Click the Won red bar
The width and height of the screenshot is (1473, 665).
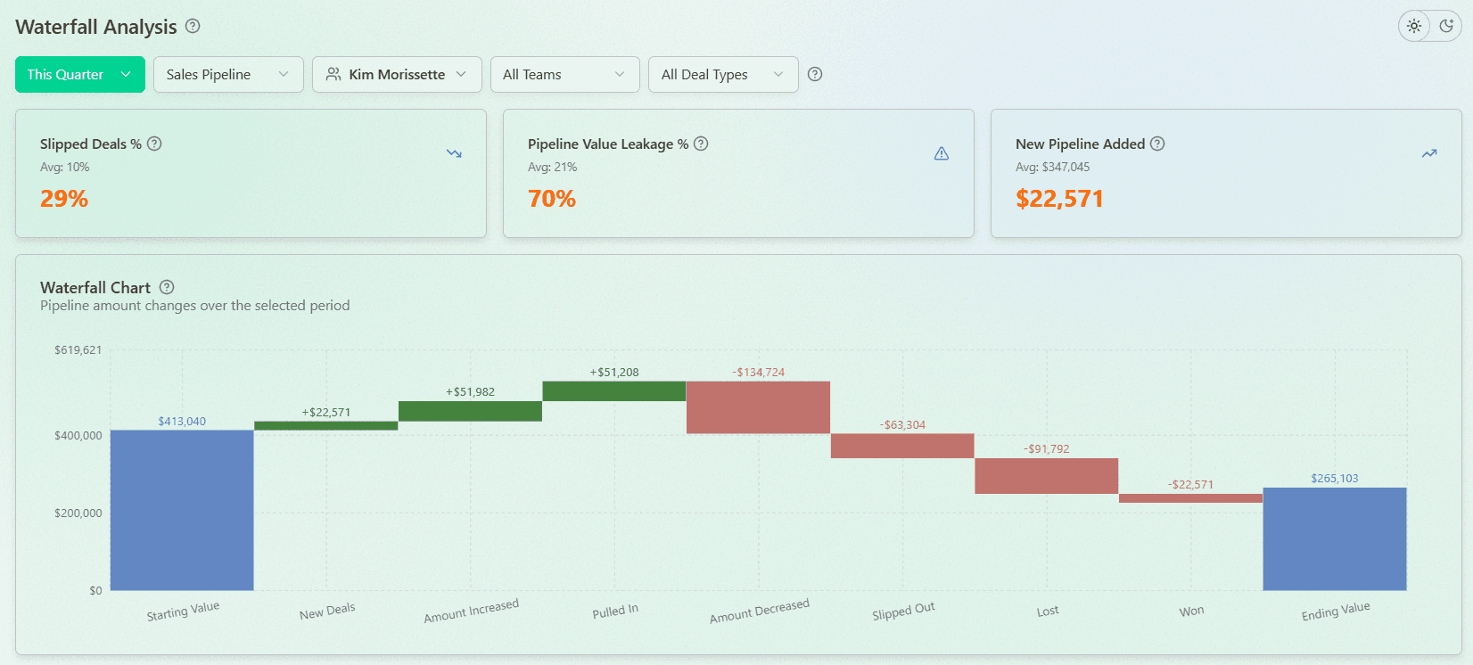pos(1191,498)
